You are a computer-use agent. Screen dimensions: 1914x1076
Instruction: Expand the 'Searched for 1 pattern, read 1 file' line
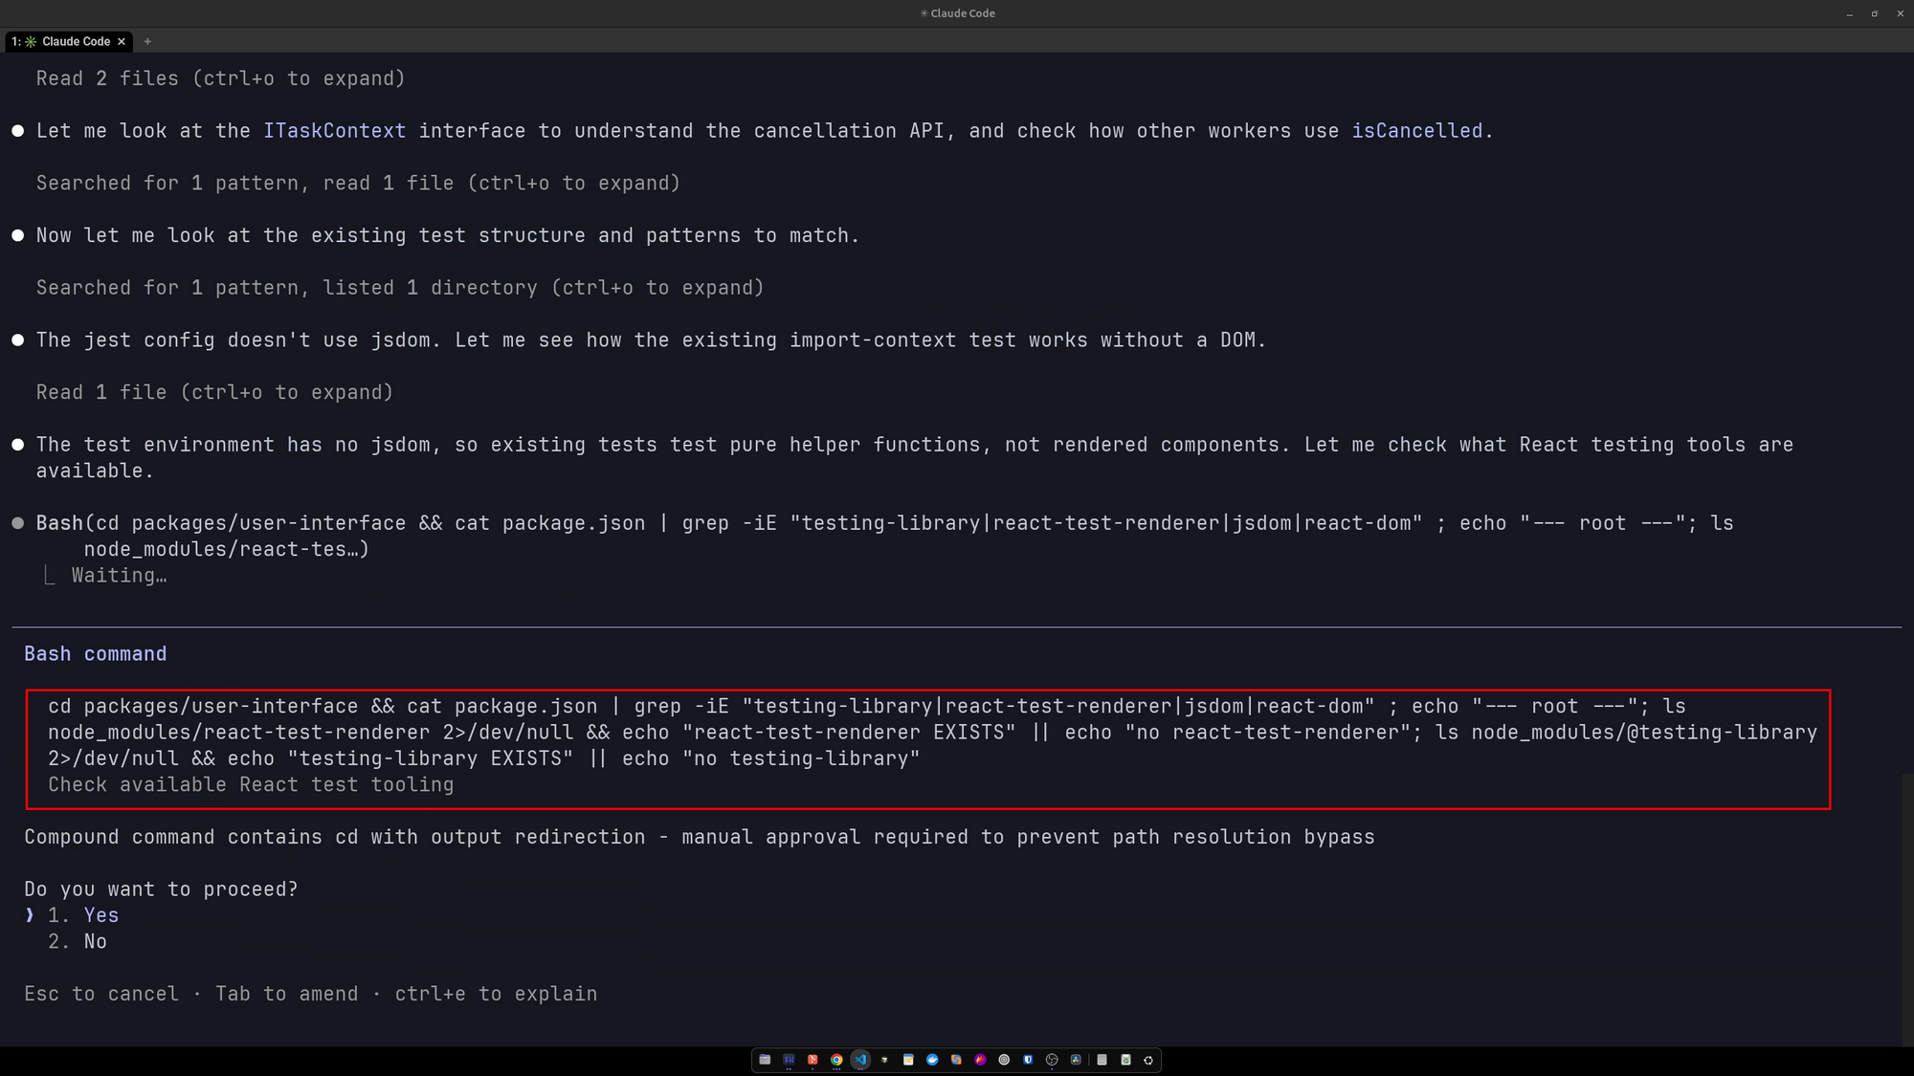[x=358, y=183]
